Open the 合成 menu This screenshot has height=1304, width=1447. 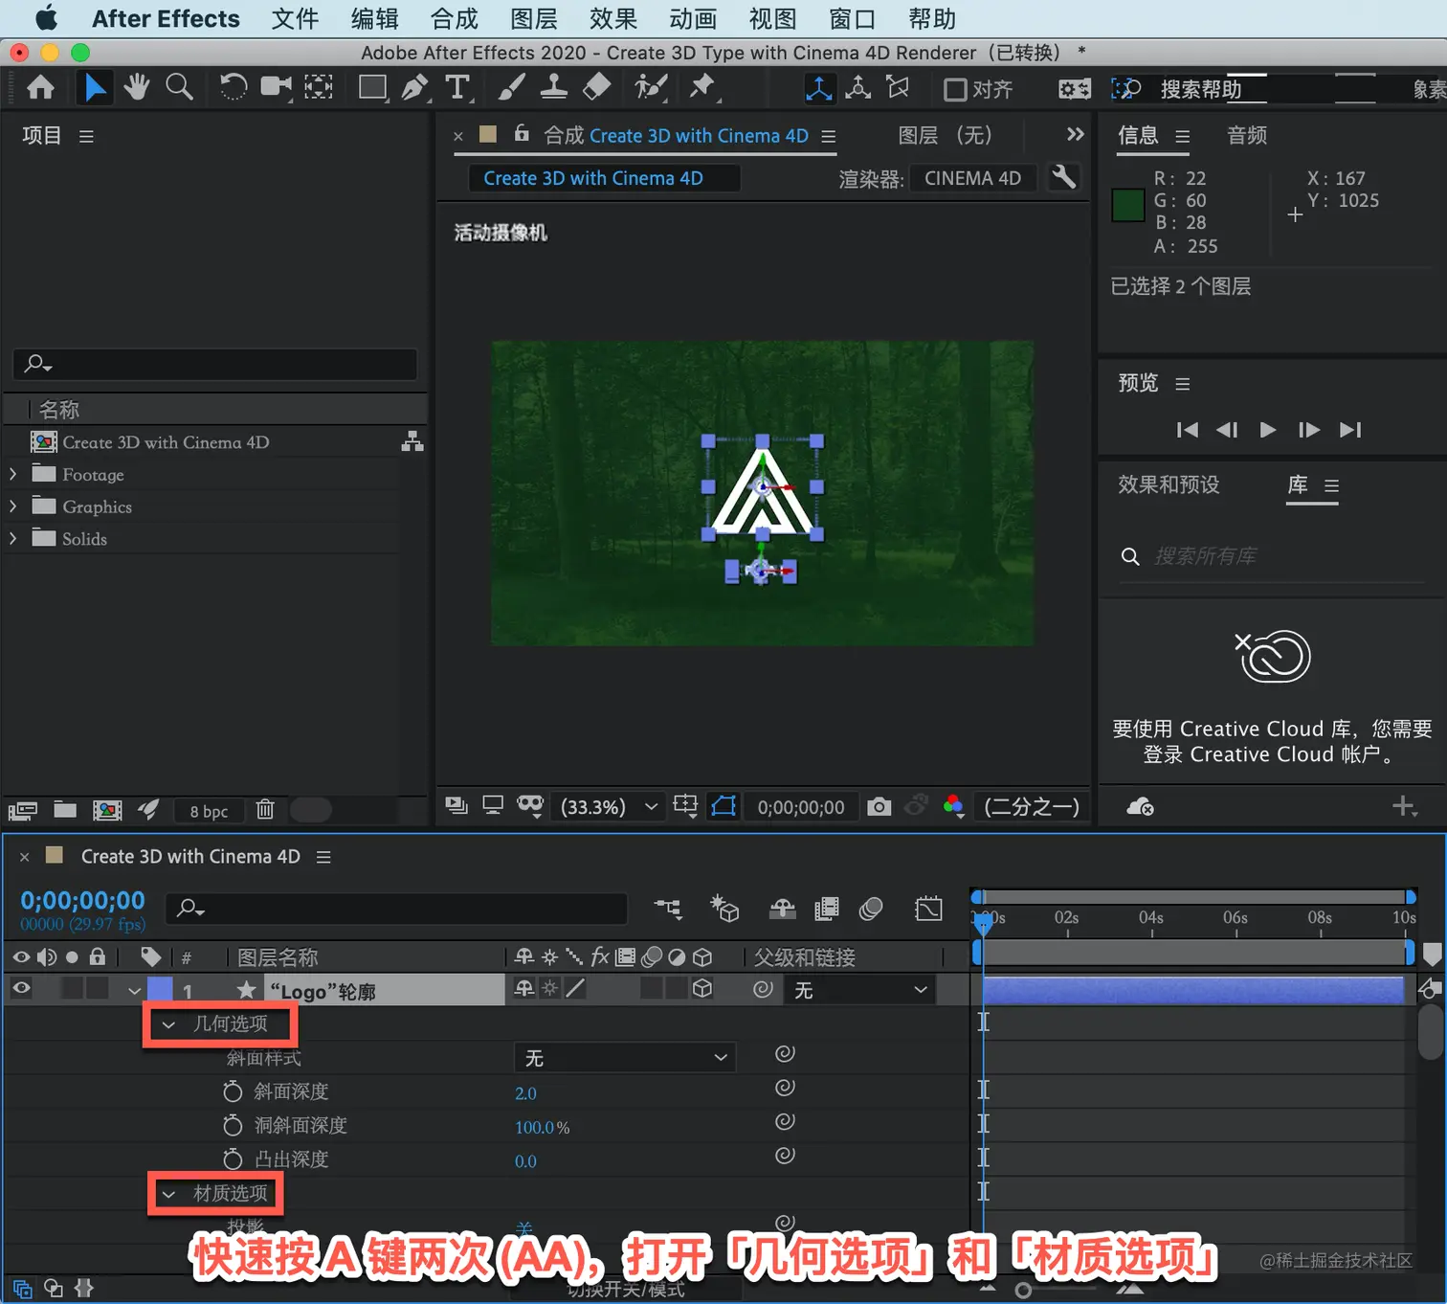455,18
